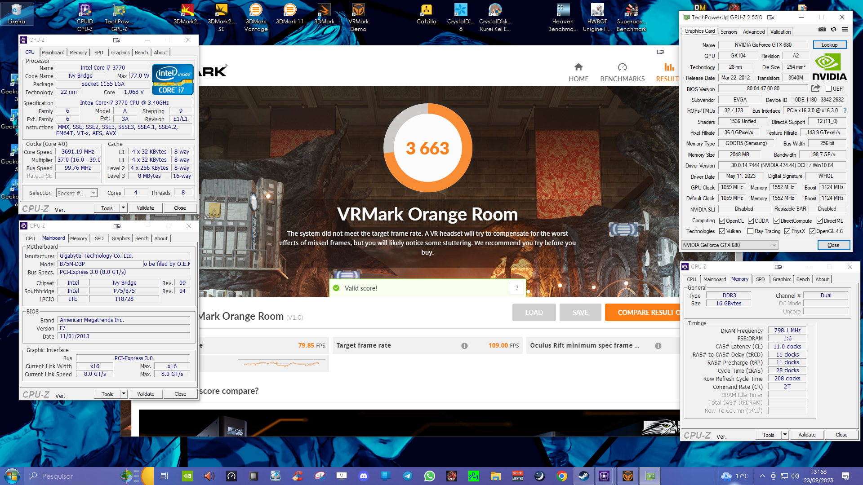Toggle the Vulkan checkbox
This screenshot has height=485, width=863.
[722, 231]
